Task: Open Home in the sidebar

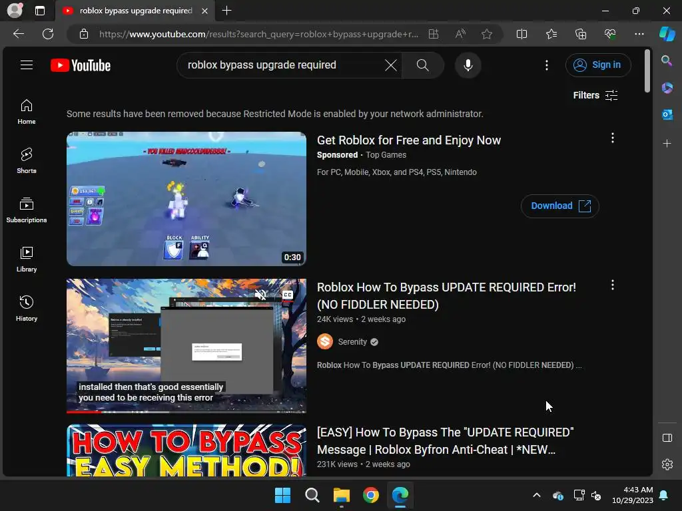Action: point(27,112)
